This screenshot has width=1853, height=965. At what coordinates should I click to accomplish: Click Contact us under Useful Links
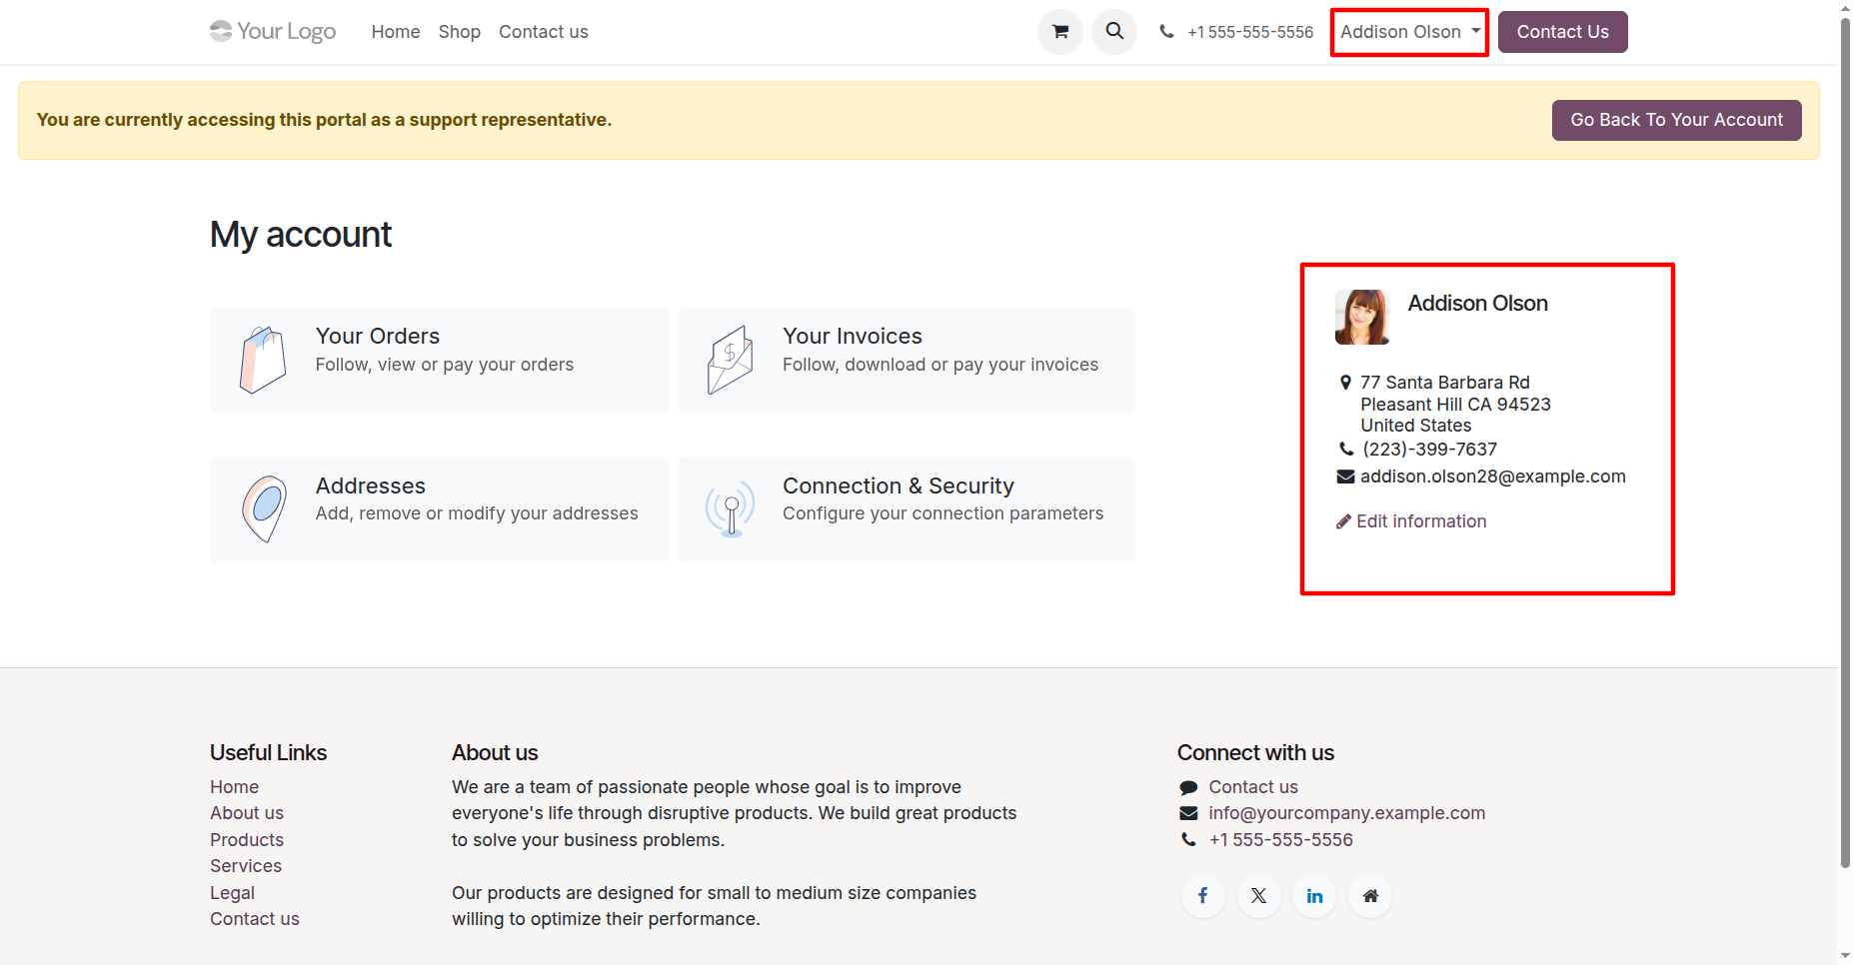pos(255,919)
